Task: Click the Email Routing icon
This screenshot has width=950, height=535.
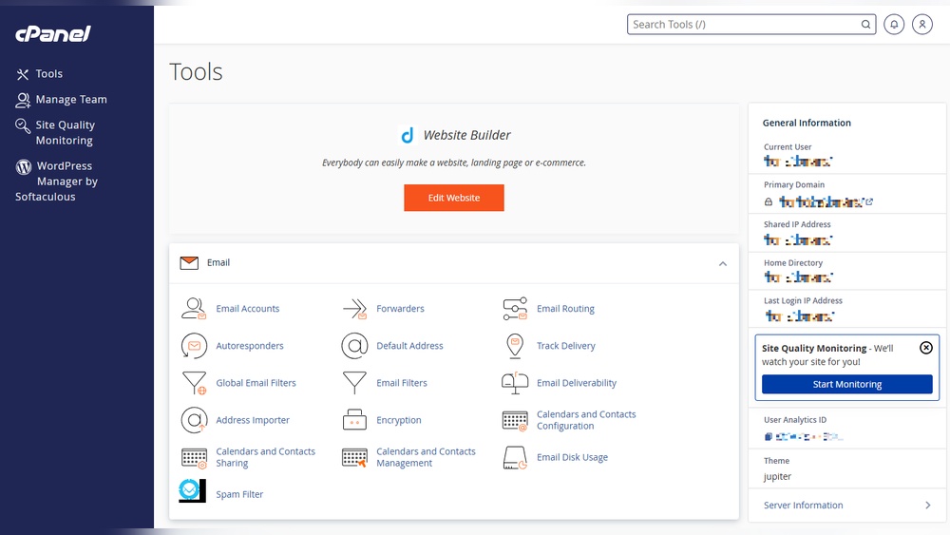Action: pos(515,309)
